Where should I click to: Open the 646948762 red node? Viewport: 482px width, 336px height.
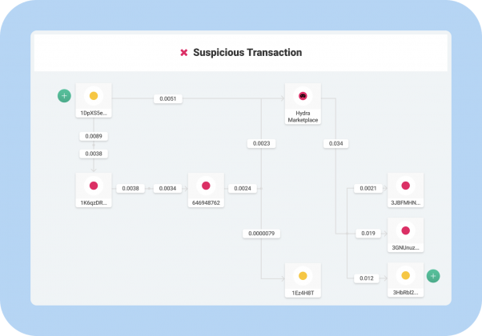click(x=206, y=190)
